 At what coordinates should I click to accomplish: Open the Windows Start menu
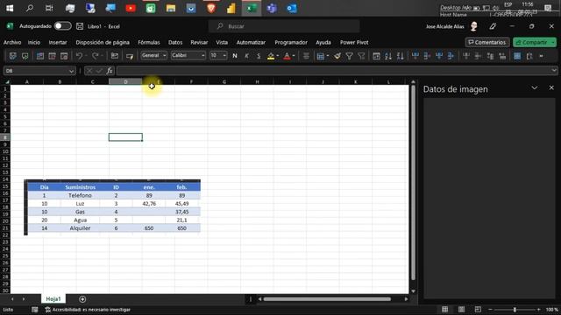[x=10, y=8]
